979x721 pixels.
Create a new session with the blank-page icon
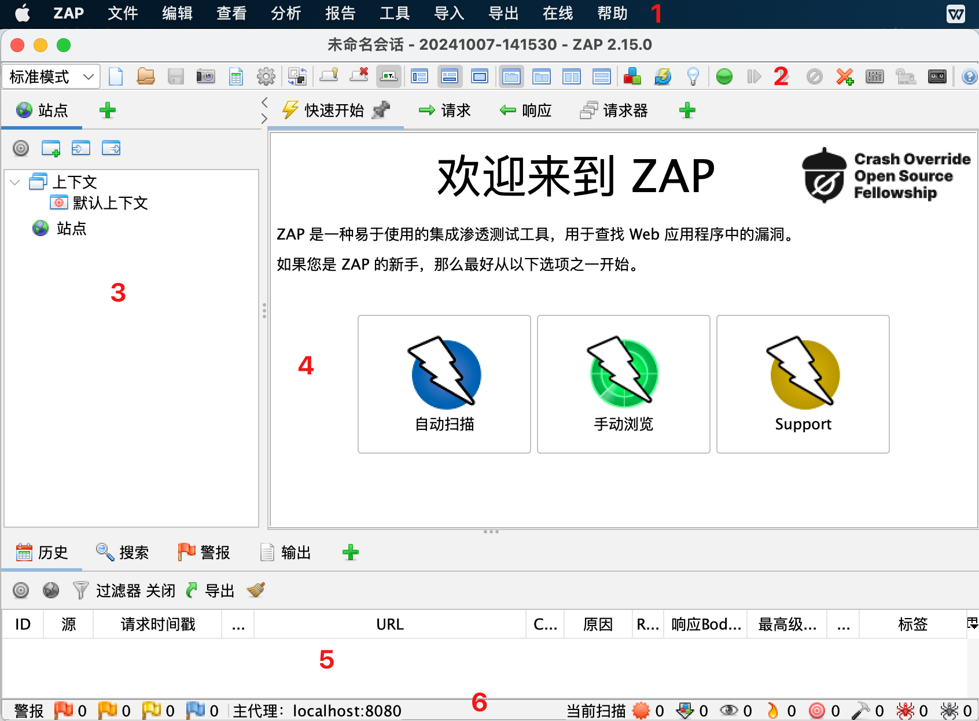(116, 76)
